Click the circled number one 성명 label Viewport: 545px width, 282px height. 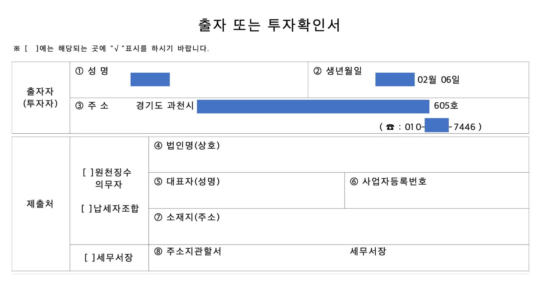tap(92, 71)
